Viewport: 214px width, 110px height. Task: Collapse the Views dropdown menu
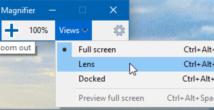(x=74, y=30)
